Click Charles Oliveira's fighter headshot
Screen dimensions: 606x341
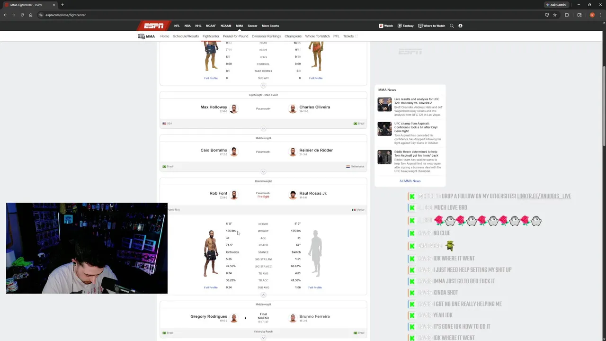[293, 109]
